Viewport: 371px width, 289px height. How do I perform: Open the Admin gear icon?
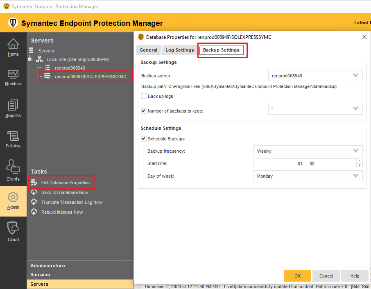click(x=13, y=197)
